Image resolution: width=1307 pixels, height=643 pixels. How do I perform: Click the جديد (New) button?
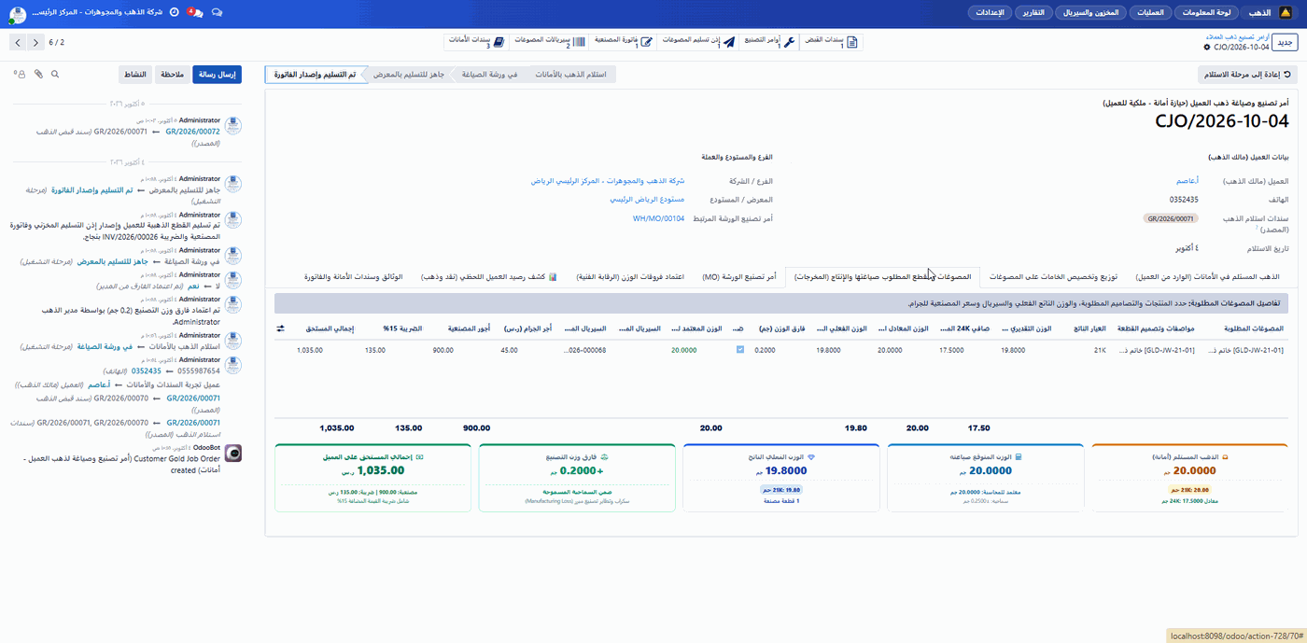(1285, 42)
